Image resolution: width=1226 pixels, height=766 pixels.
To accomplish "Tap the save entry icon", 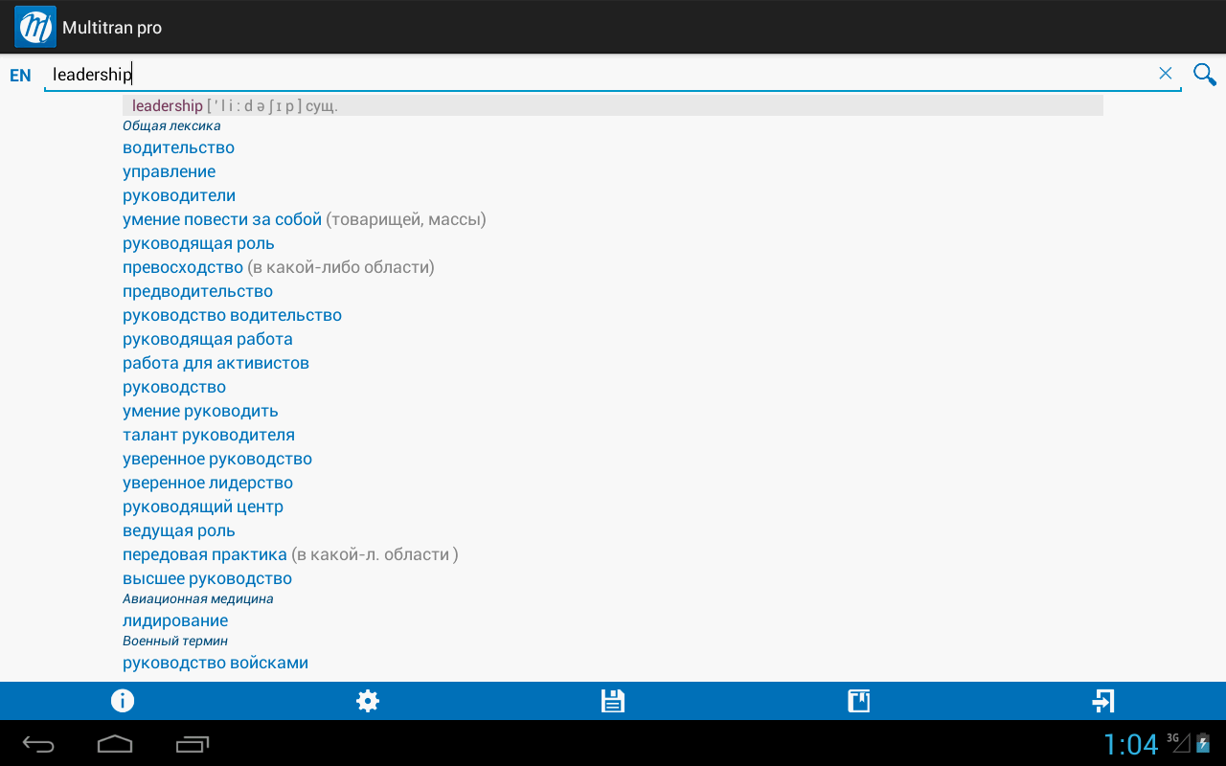I will click(x=613, y=700).
